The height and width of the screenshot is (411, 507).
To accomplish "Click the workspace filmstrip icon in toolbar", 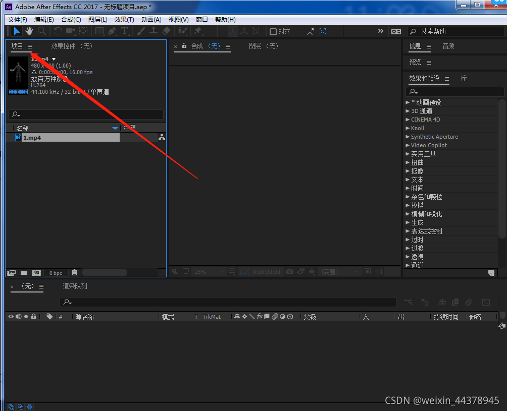I will [396, 31].
